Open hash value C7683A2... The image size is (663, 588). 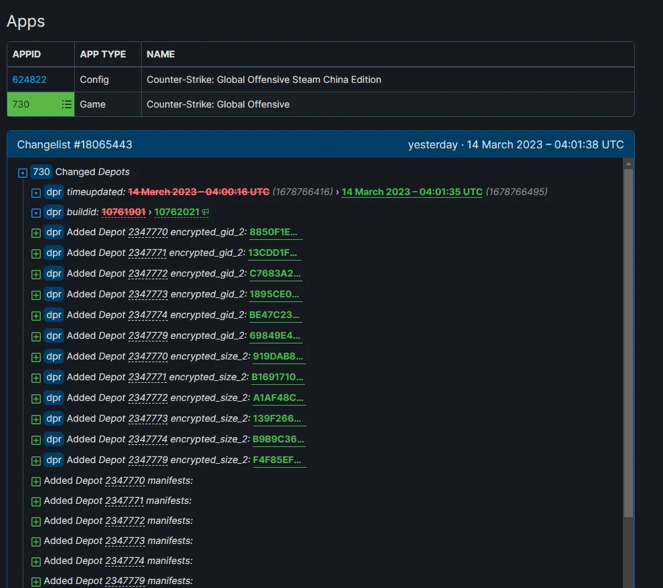(275, 273)
